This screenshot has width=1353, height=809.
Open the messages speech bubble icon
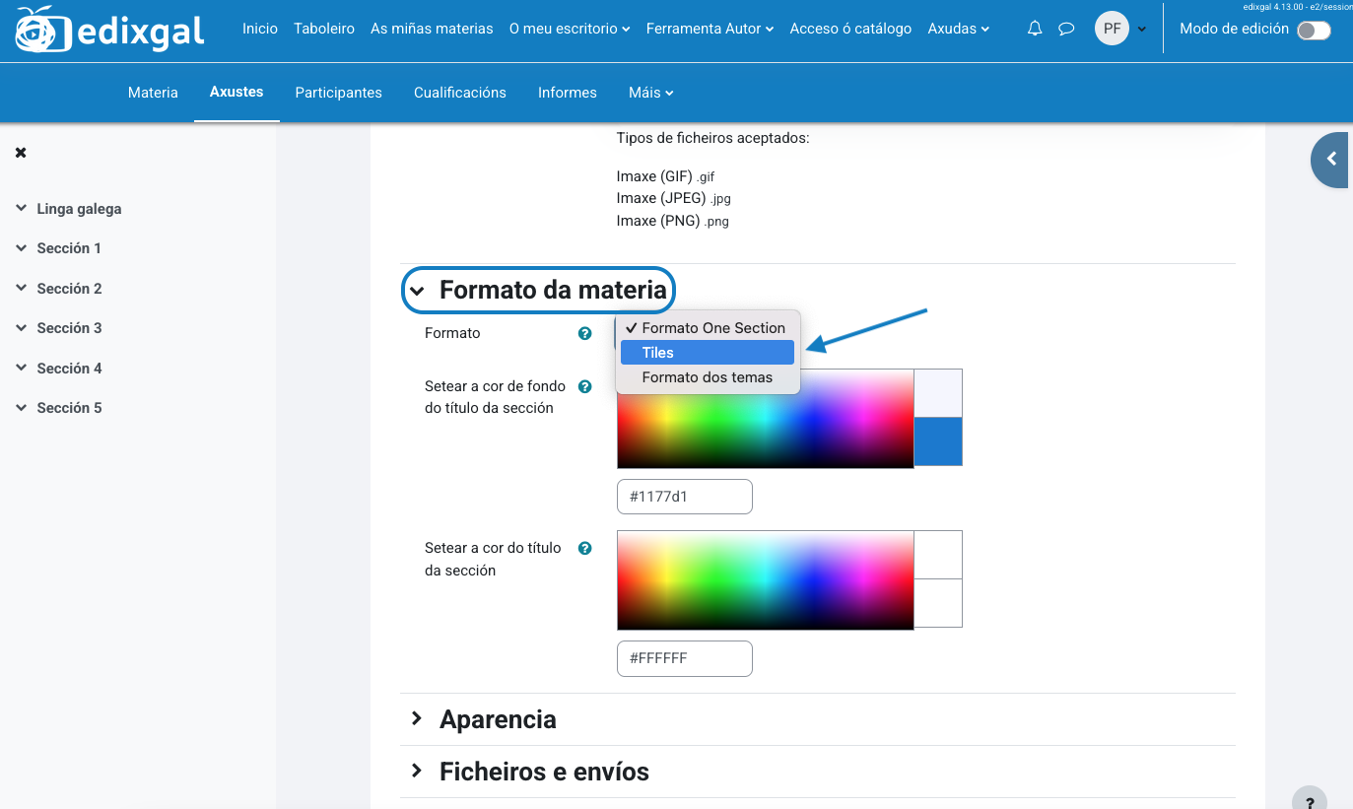pyautogui.click(x=1066, y=29)
